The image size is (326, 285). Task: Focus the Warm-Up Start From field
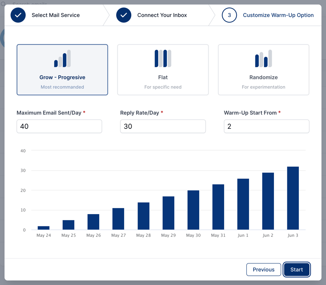267,126
